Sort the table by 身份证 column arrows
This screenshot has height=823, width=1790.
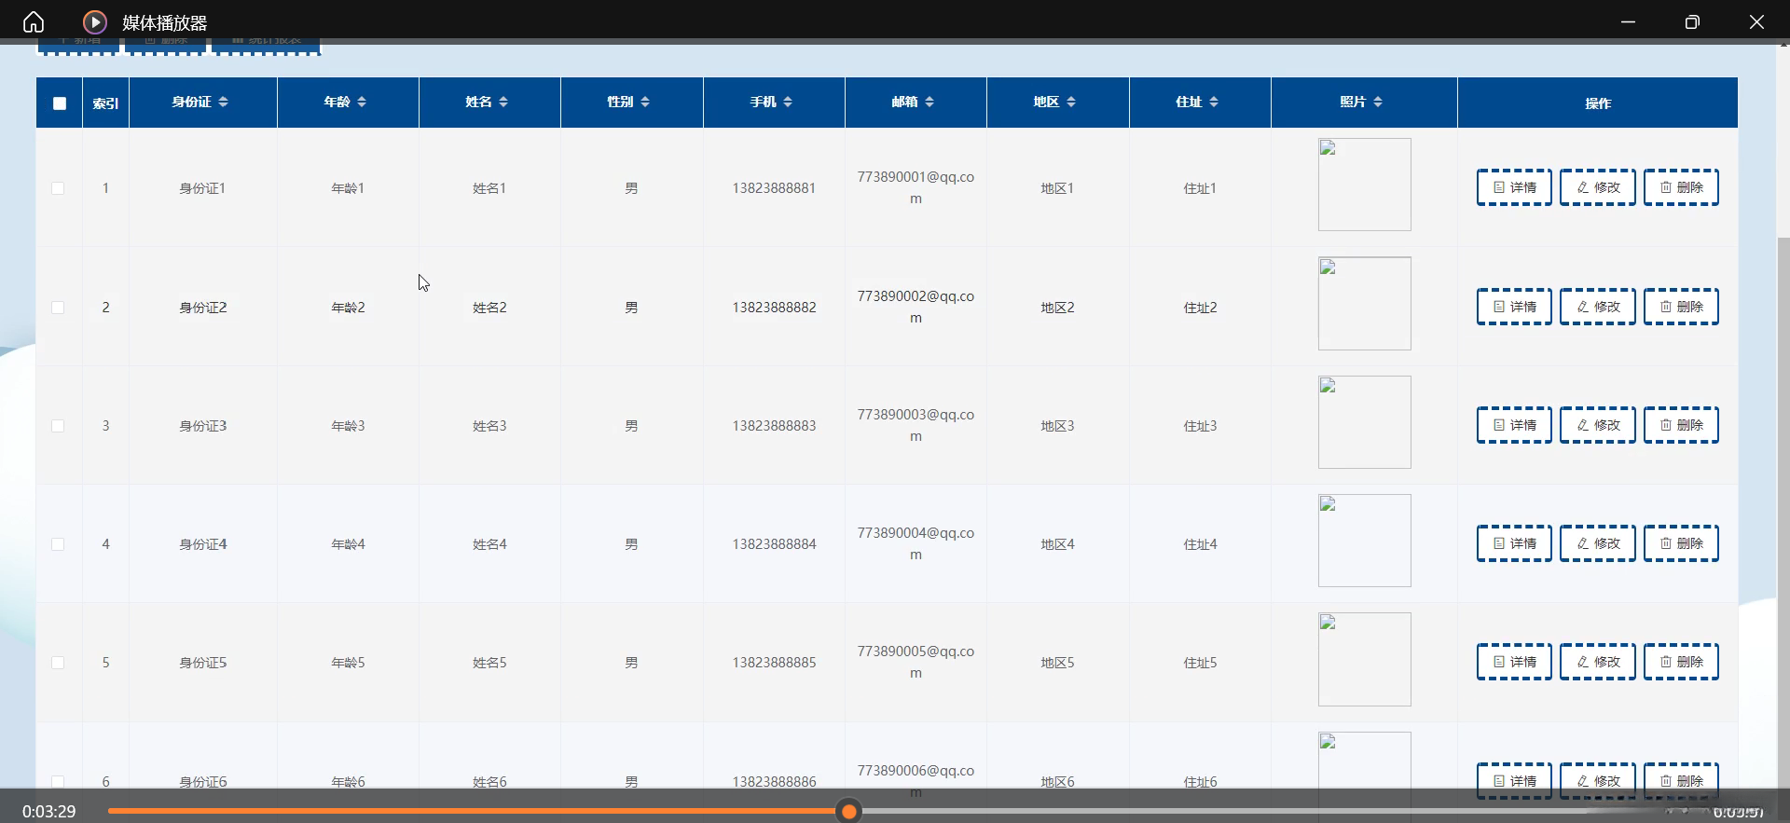click(x=224, y=102)
